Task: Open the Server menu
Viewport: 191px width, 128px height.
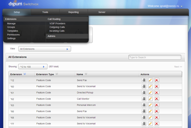Action: click(x=102, y=12)
